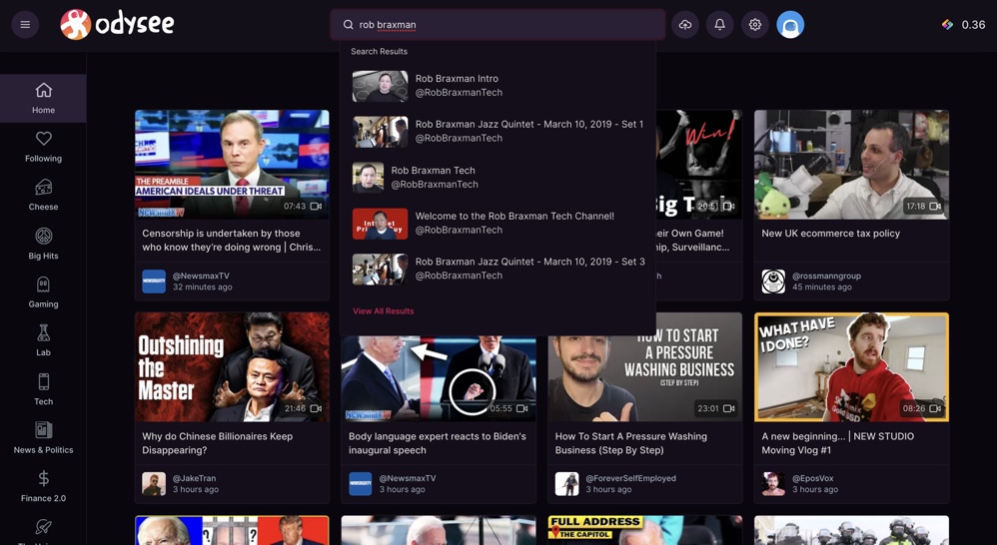Click View All Results link
Screen dimensions: 997x545
[383, 311]
